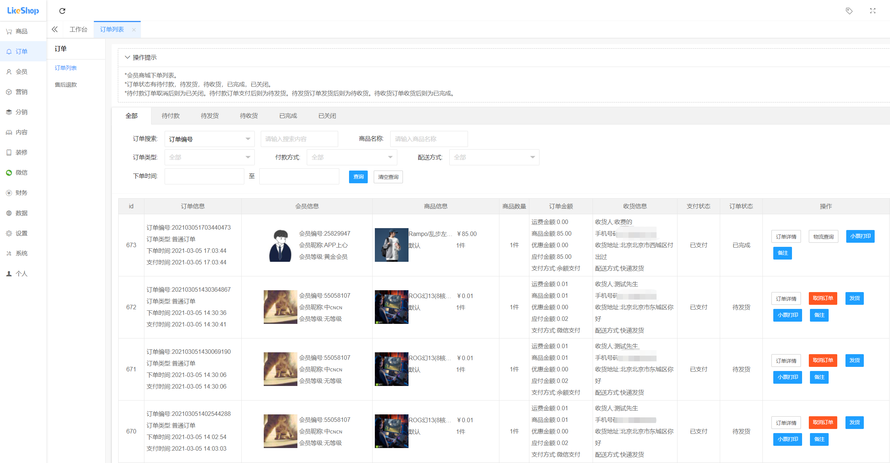Click the blue 查询 button
The image size is (890, 463).
[358, 177]
